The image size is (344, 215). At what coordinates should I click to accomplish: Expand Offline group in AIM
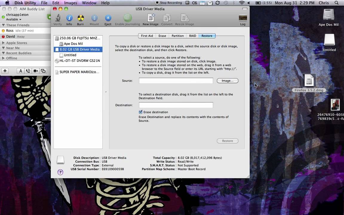coord(3,58)
